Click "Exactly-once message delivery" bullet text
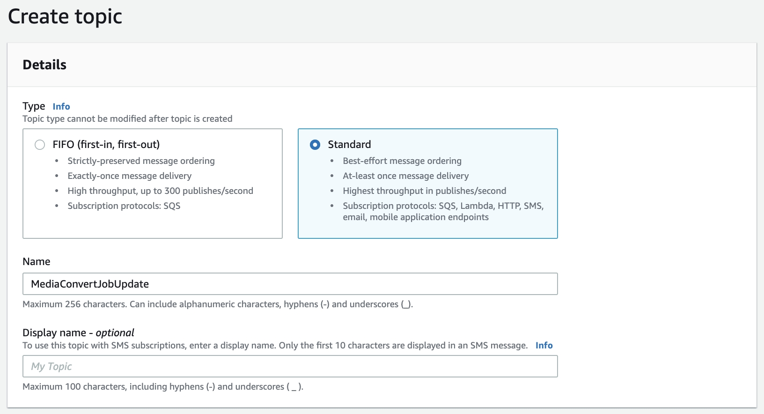Image resolution: width=764 pixels, height=414 pixels. (x=129, y=176)
